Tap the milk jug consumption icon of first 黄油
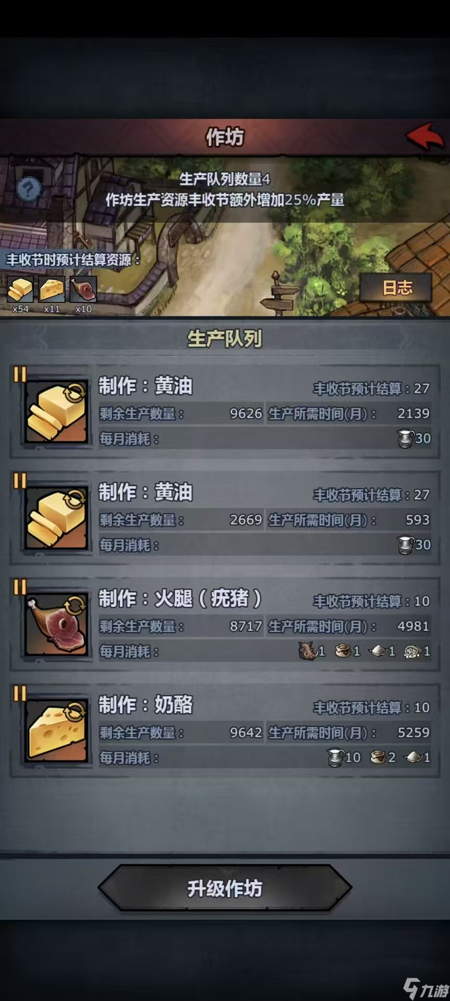 click(x=406, y=439)
